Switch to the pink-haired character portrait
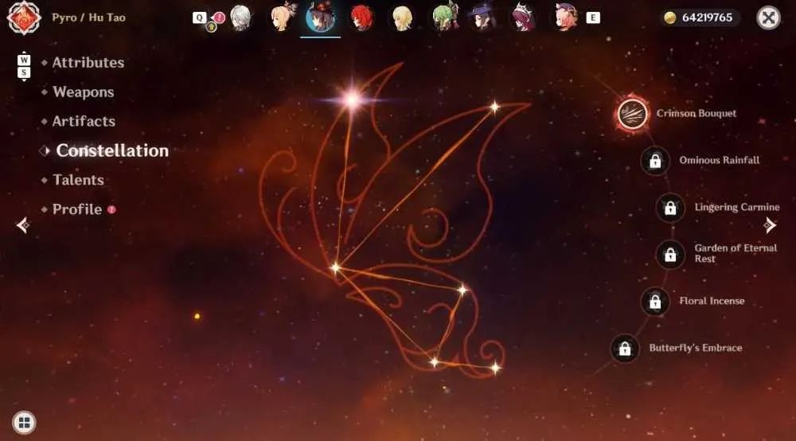This screenshot has height=441, width=796. click(566, 17)
